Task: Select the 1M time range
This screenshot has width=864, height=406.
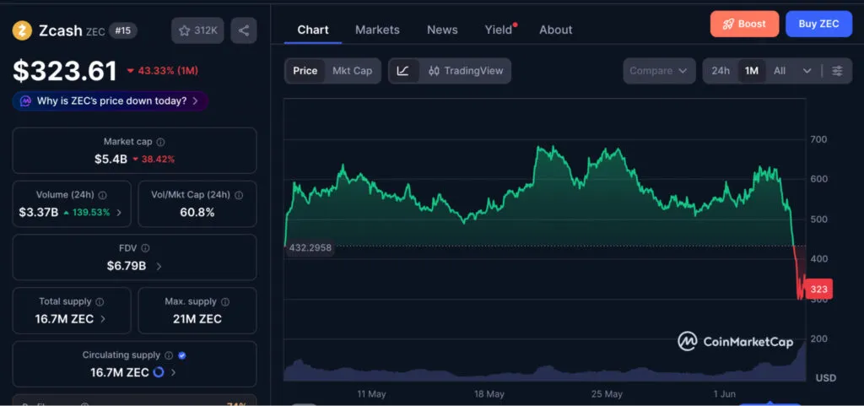Action: (x=752, y=71)
